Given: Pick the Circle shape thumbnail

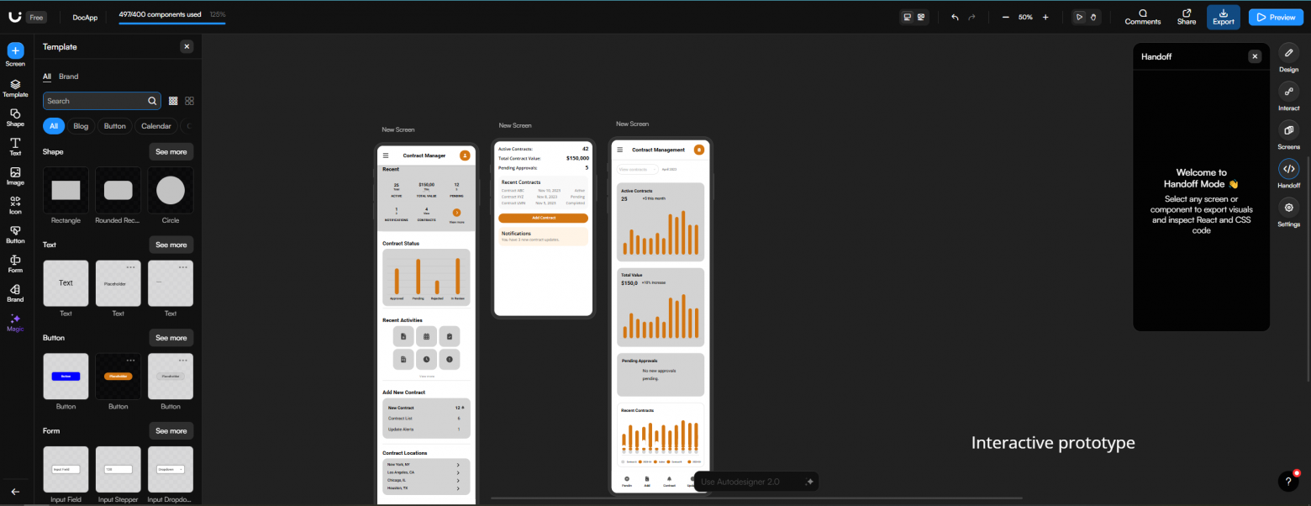Looking at the screenshot, I should point(171,190).
